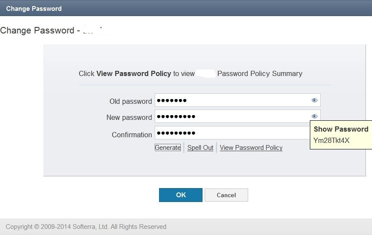The image size is (372, 235).
Task: Toggle the eye icon for New password
Action: 314,116
